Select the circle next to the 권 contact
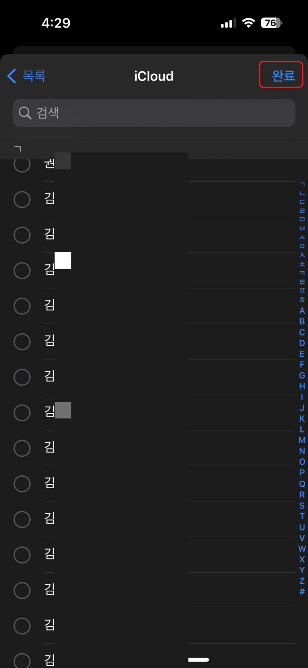 [22, 164]
